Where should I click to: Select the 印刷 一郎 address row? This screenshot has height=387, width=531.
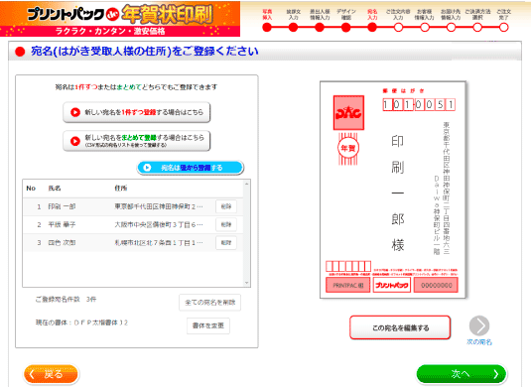coord(133,206)
